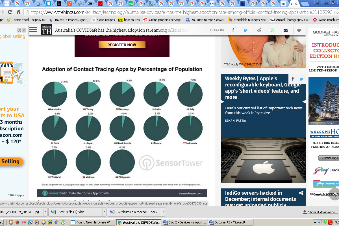Open share icon on IndiGo servers card

pos(301,193)
